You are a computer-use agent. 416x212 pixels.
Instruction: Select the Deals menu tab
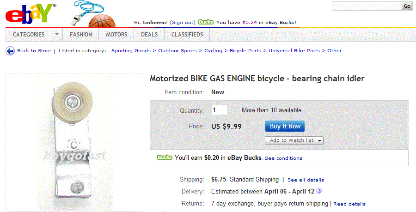tap(149, 35)
